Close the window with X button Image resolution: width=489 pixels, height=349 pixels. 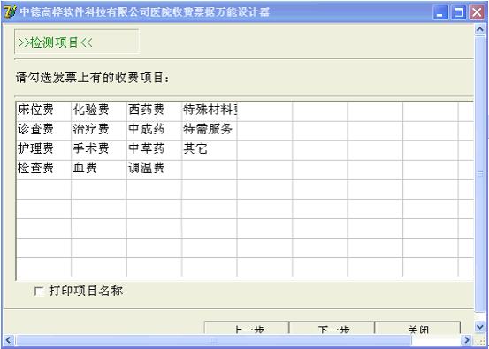tap(477, 12)
